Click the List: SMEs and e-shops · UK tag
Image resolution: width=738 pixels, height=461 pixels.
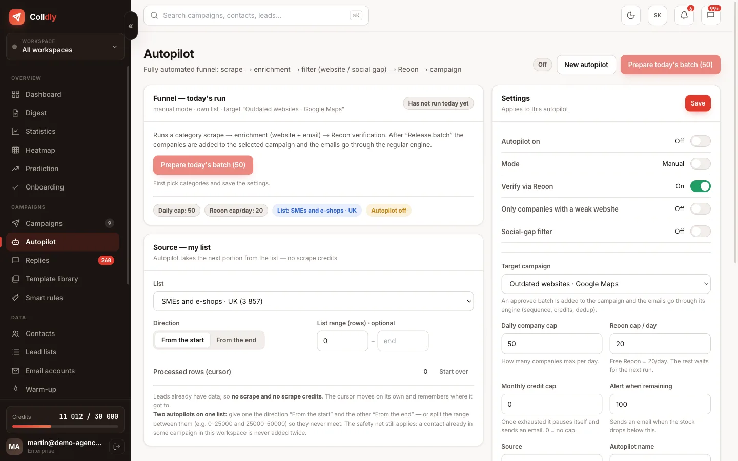point(317,211)
